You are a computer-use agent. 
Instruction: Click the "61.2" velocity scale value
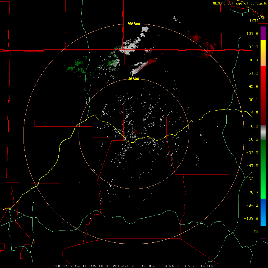(x=253, y=73)
